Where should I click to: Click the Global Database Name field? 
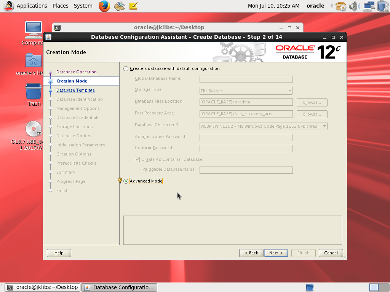[246, 79]
